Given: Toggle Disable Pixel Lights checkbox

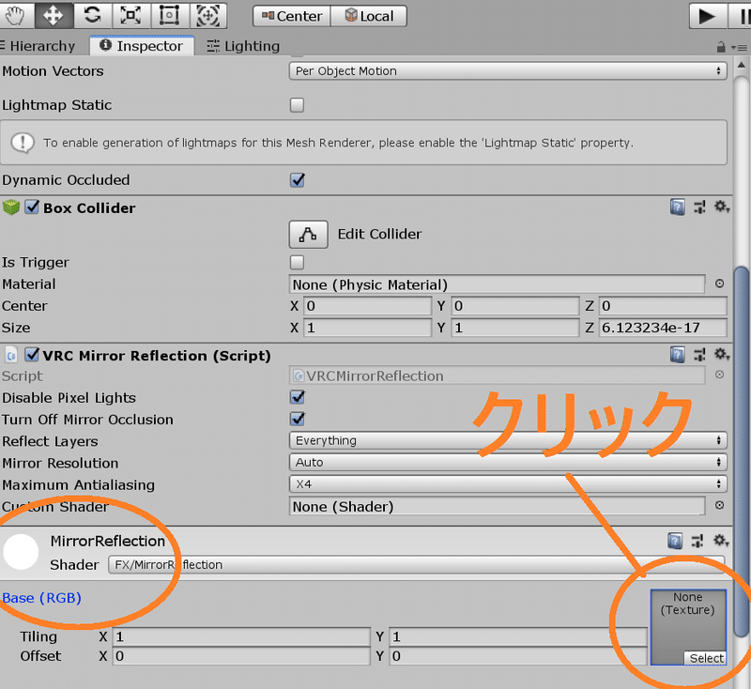Looking at the screenshot, I should point(297,397).
